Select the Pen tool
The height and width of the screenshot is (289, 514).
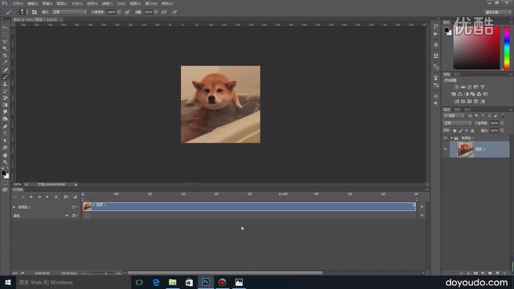point(5,126)
